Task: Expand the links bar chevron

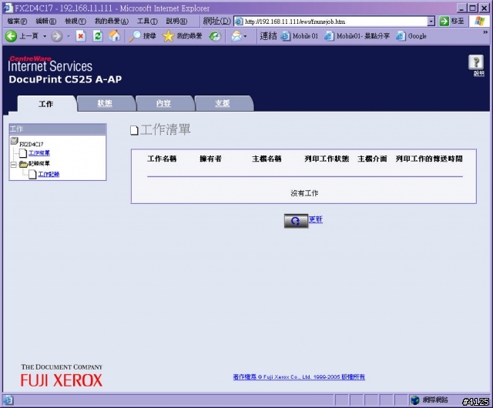Action: [x=485, y=32]
